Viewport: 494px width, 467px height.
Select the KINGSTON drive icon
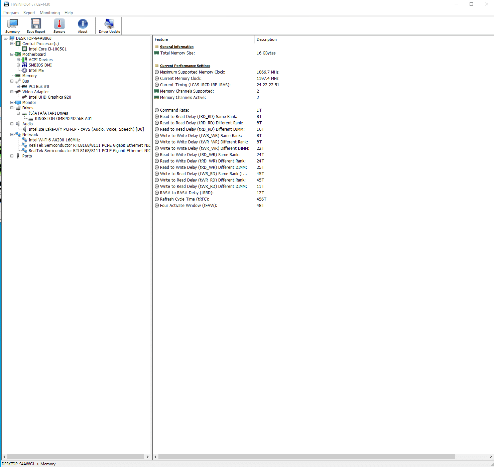click(x=31, y=118)
